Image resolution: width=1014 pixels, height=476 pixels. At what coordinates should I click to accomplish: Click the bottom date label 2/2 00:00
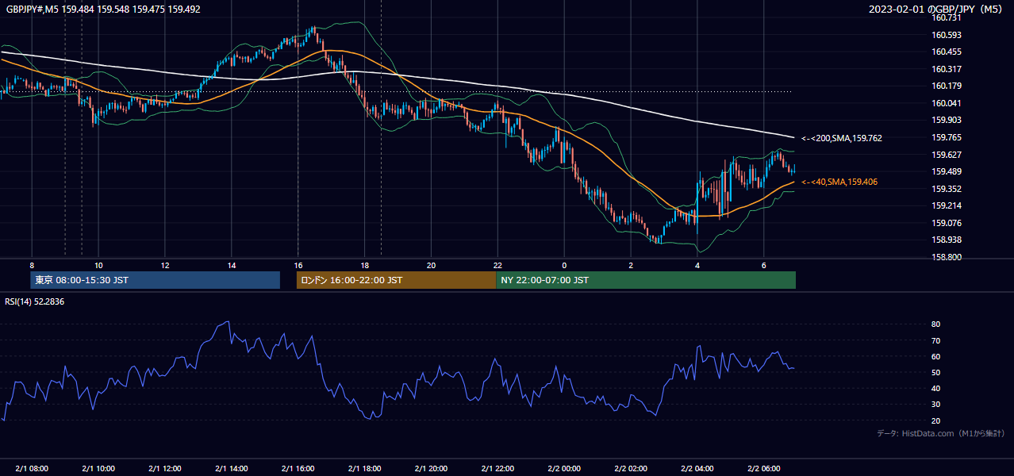click(564, 468)
